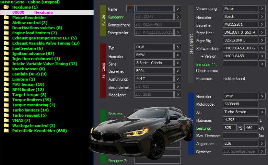Click the Lambda (AFR) folder icon

coord(6,74)
